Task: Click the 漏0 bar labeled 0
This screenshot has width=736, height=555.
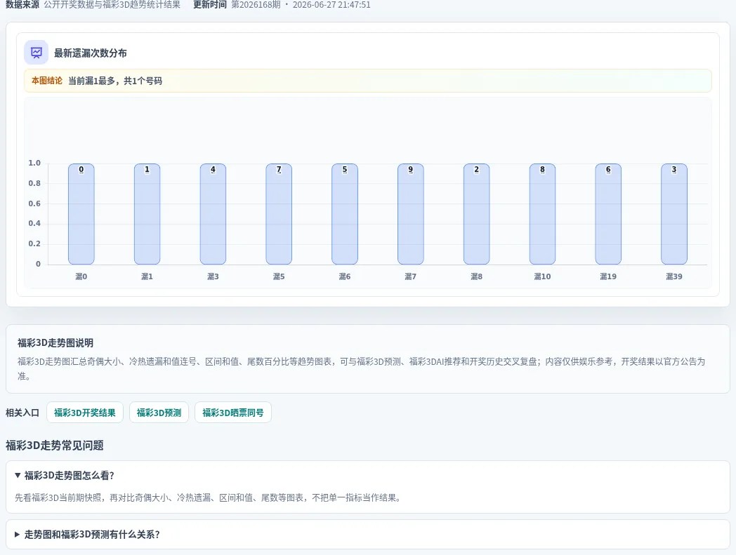Action: (x=81, y=214)
